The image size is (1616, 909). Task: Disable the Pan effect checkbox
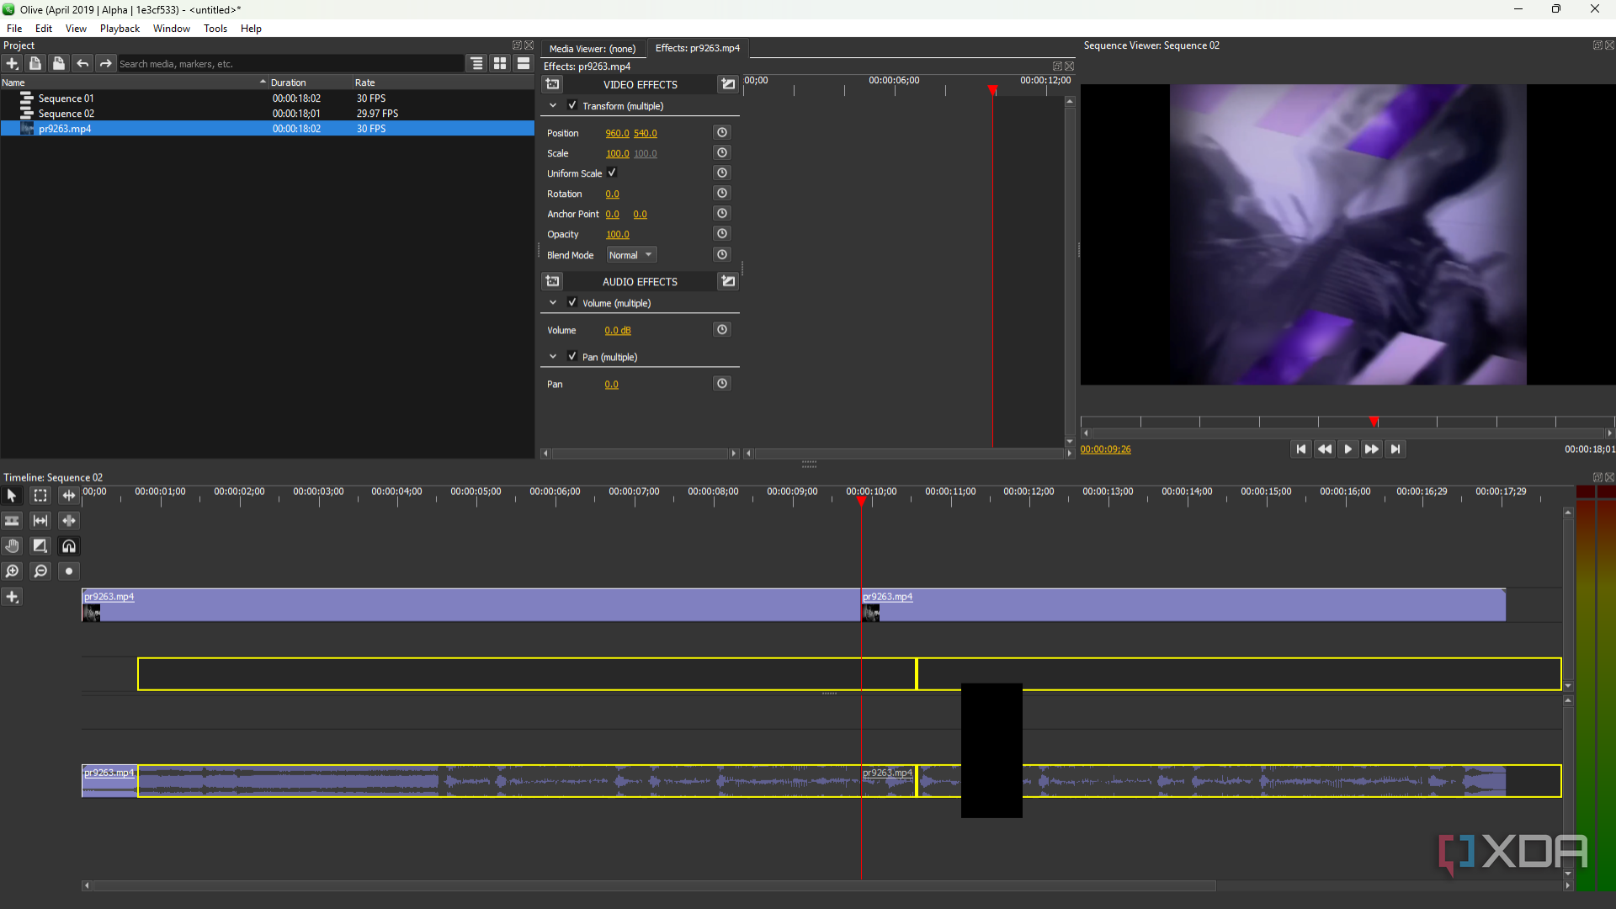(x=572, y=356)
